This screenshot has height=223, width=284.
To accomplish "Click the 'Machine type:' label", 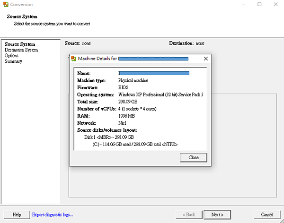I will (91, 80).
